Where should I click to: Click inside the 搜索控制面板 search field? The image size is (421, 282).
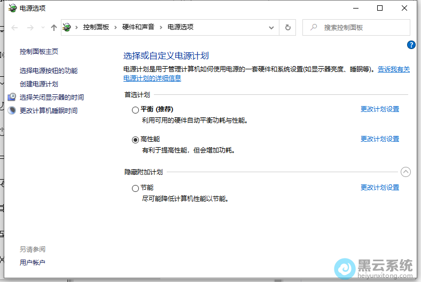(x=358, y=27)
